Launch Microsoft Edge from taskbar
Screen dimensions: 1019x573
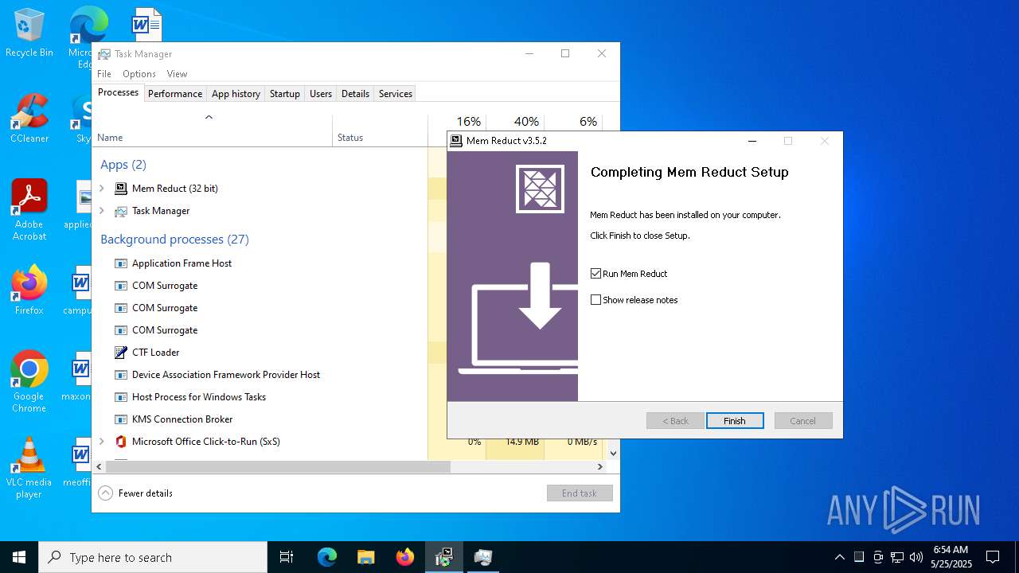[x=327, y=557]
